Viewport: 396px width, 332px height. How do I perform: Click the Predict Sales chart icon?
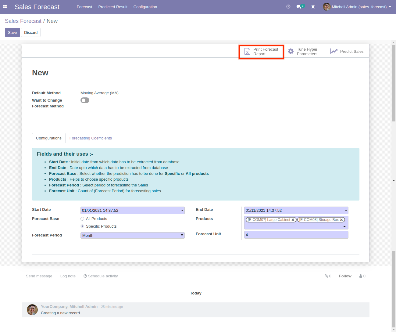(x=334, y=52)
